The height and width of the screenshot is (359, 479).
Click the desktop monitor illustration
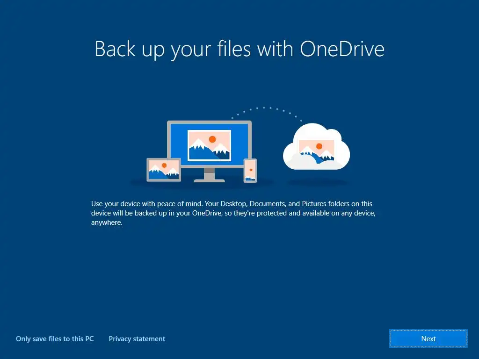click(x=209, y=151)
